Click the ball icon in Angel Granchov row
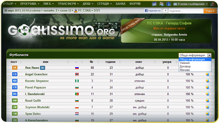The height and width of the screenshot is (123, 219). coord(207,74)
